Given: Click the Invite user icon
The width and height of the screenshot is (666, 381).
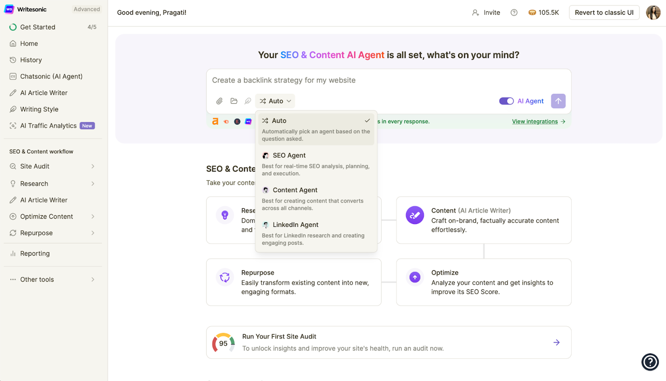Looking at the screenshot, I should [476, 12].
